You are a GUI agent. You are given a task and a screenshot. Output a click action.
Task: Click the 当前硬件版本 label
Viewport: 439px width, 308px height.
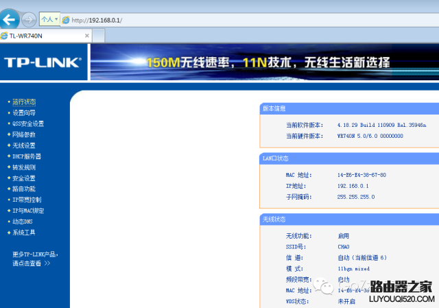[x=305, y=136]
